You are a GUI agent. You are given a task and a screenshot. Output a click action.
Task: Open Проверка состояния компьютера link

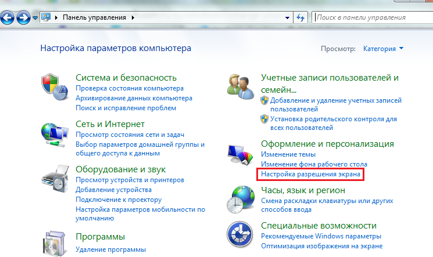coord(130,88)
